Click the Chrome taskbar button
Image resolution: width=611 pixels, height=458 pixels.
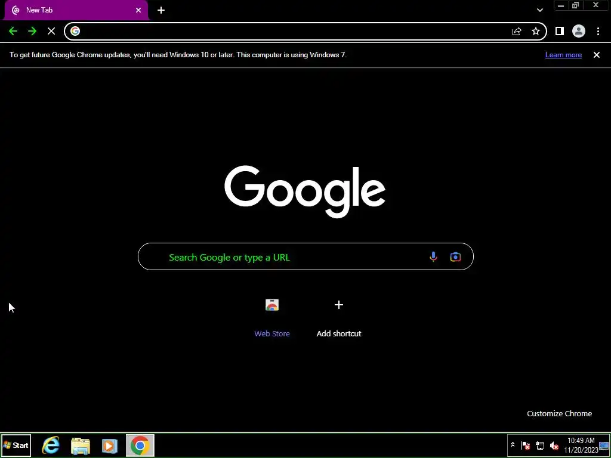pyautogui.click(x=140, y=445)
